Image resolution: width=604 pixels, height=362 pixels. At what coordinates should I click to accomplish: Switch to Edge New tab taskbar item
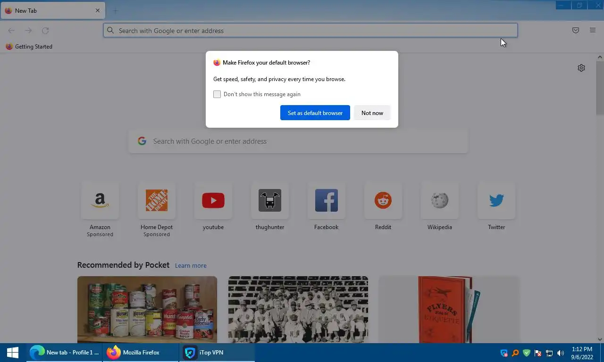pos(64,353)
